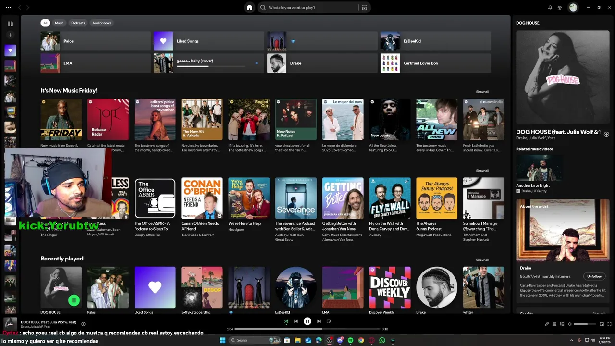Viewport: 615px width, 346px height.
Task: Go back with the left arrow
Action: tap(20, 7)
